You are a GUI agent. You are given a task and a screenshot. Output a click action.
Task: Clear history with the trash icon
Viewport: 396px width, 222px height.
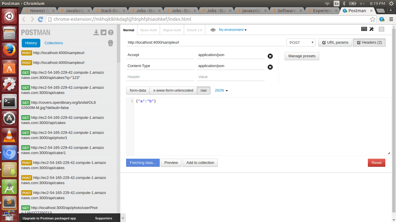tap(110, 43)
